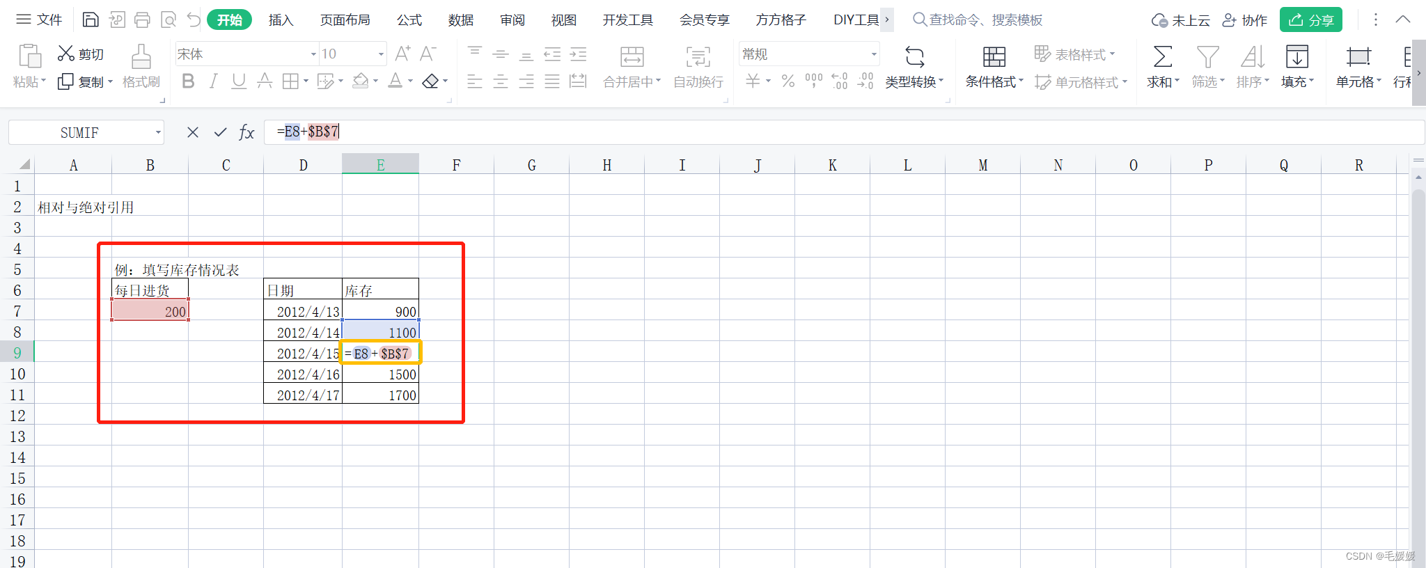Viewport: 1426px width, 568px height.
Task: Click the green 分享 button
Action: pos(1310,19)
